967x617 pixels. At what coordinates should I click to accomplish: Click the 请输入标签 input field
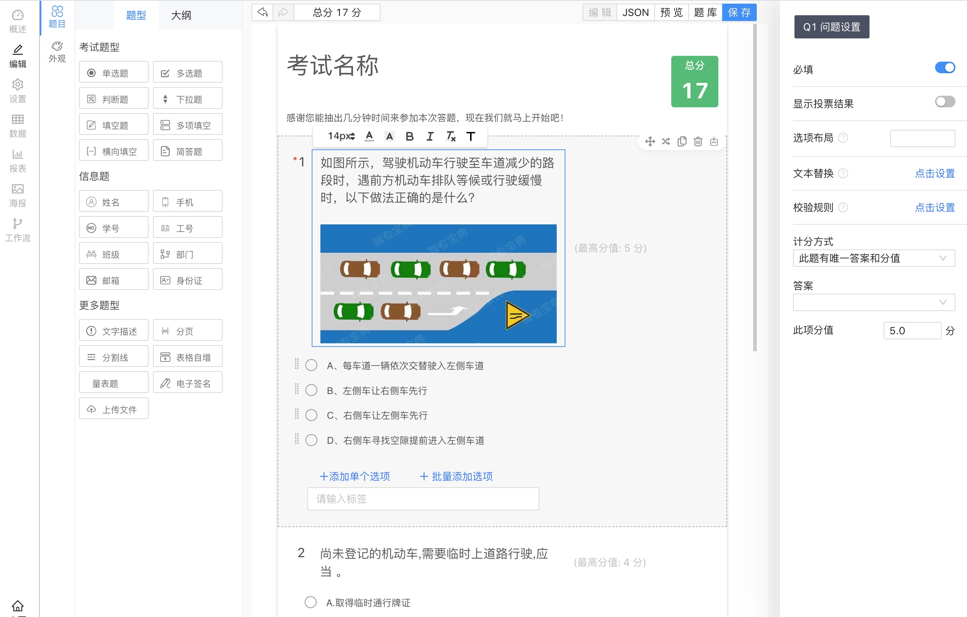click(x=423, y=499)
